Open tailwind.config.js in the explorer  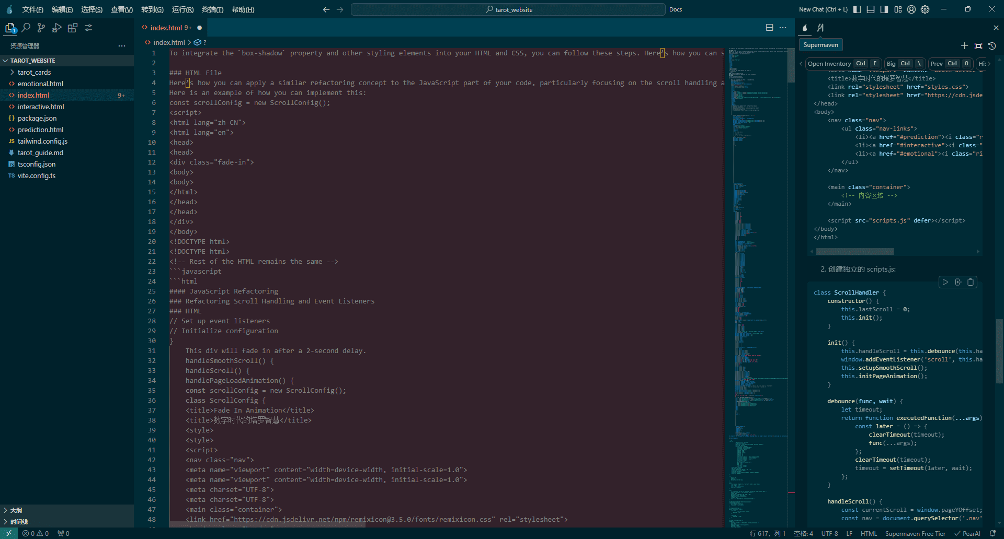(67, 141)
